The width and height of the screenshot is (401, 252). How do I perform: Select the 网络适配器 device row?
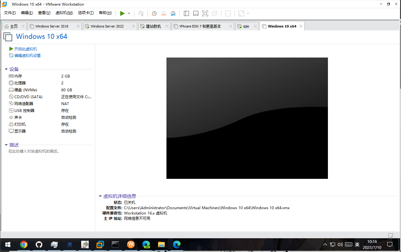pyautogui.click(x=50, y=104)
